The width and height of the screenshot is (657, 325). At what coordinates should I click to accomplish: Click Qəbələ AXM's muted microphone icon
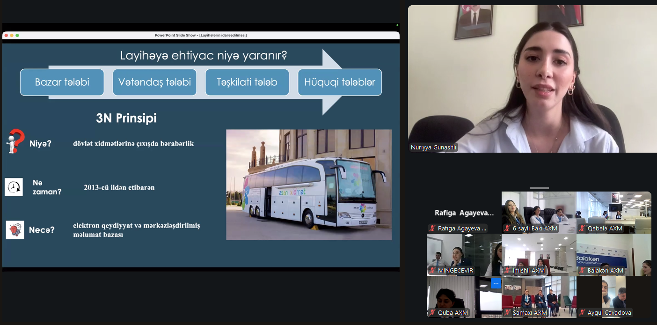point(582,229)
